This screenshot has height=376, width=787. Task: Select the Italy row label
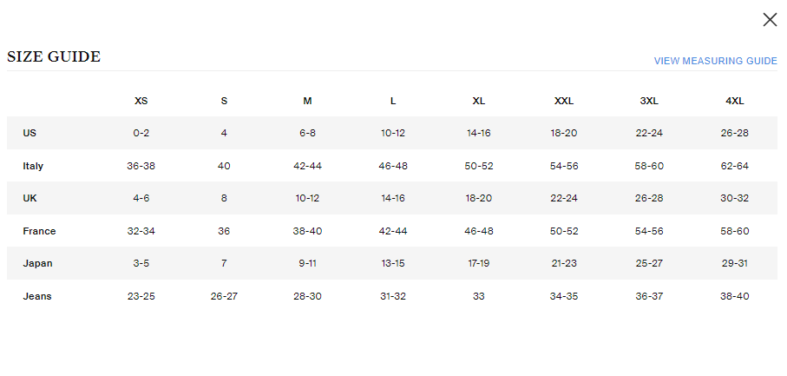[33, 166]
